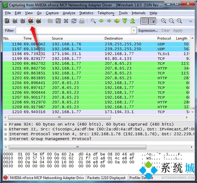
Task: Select packet 1201 HTTP row
Action: point(96,68)
